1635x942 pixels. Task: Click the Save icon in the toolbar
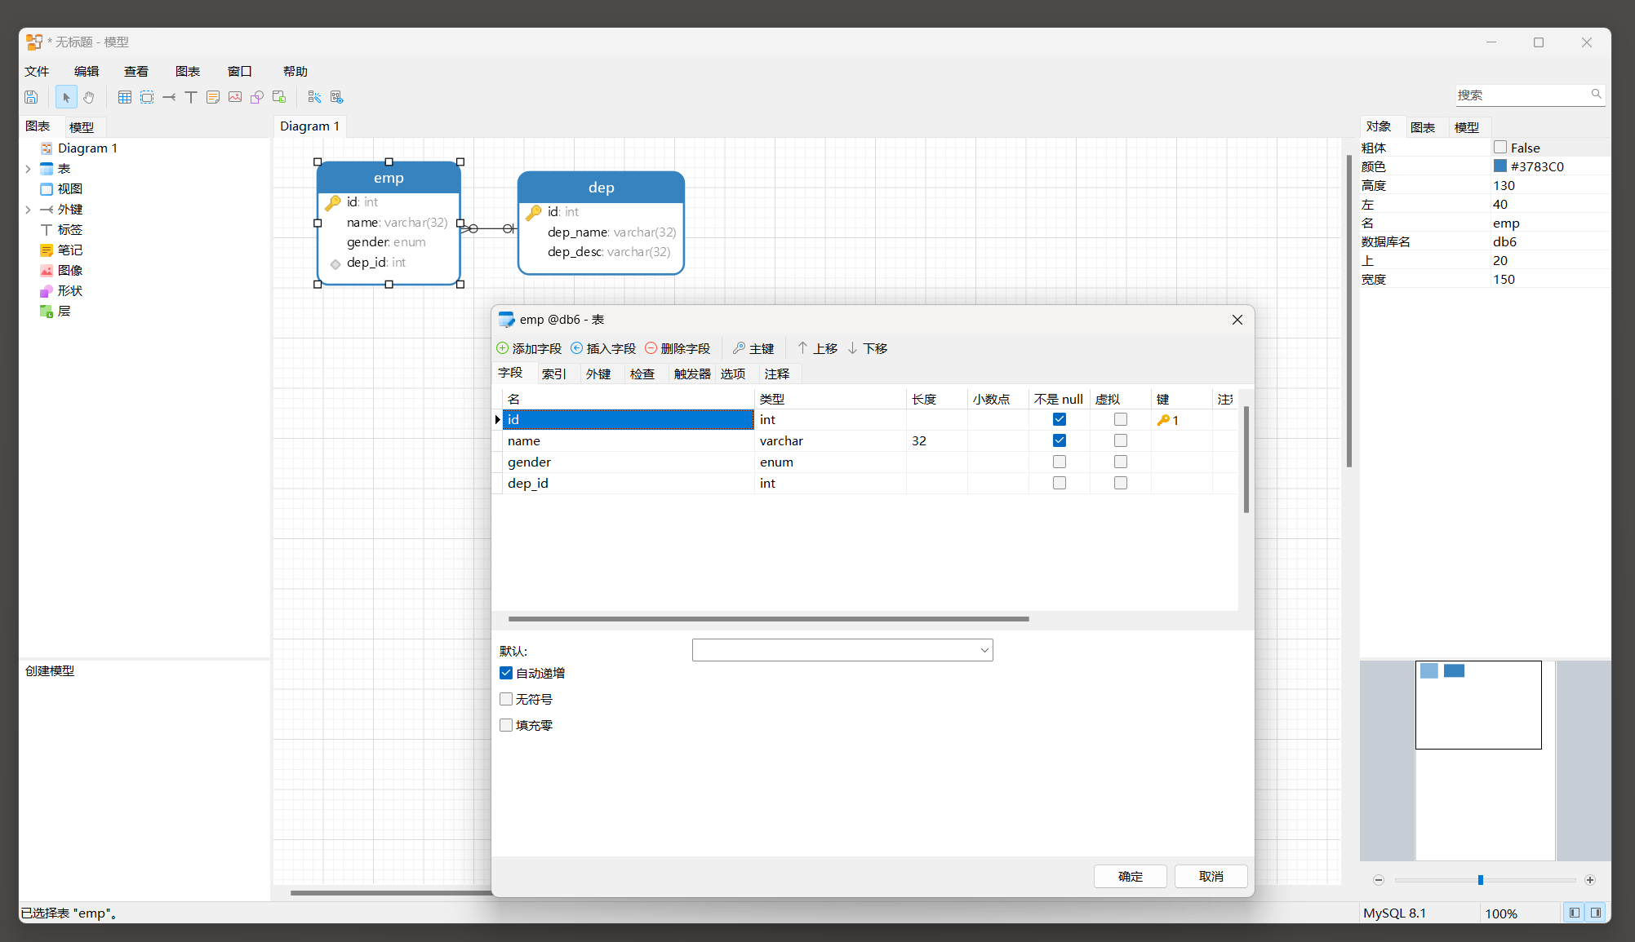click(x=31, y=97)
